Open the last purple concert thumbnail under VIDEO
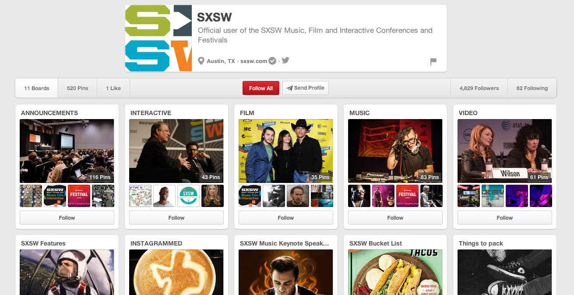This screenshot has width=574, height=295. [x=541, y=196]
